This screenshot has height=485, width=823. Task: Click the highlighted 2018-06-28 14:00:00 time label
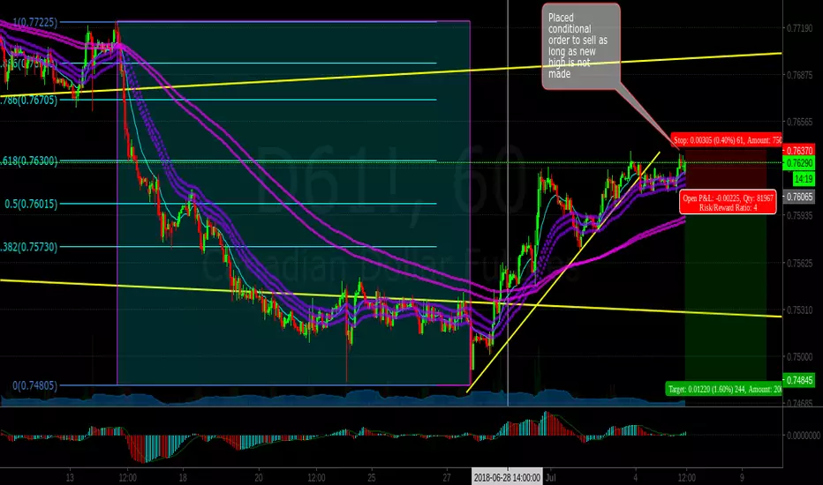(x=507, y=478)
